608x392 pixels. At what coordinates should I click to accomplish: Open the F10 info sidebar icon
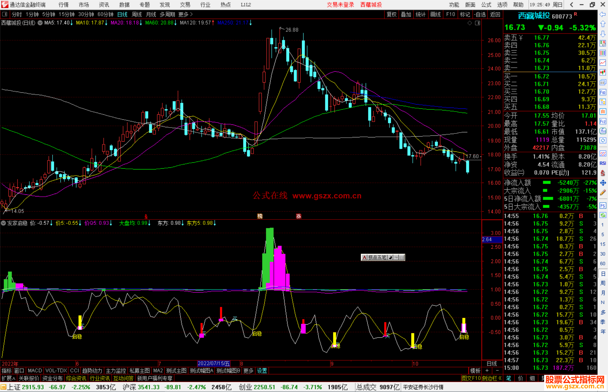click(x=603, y=92)
